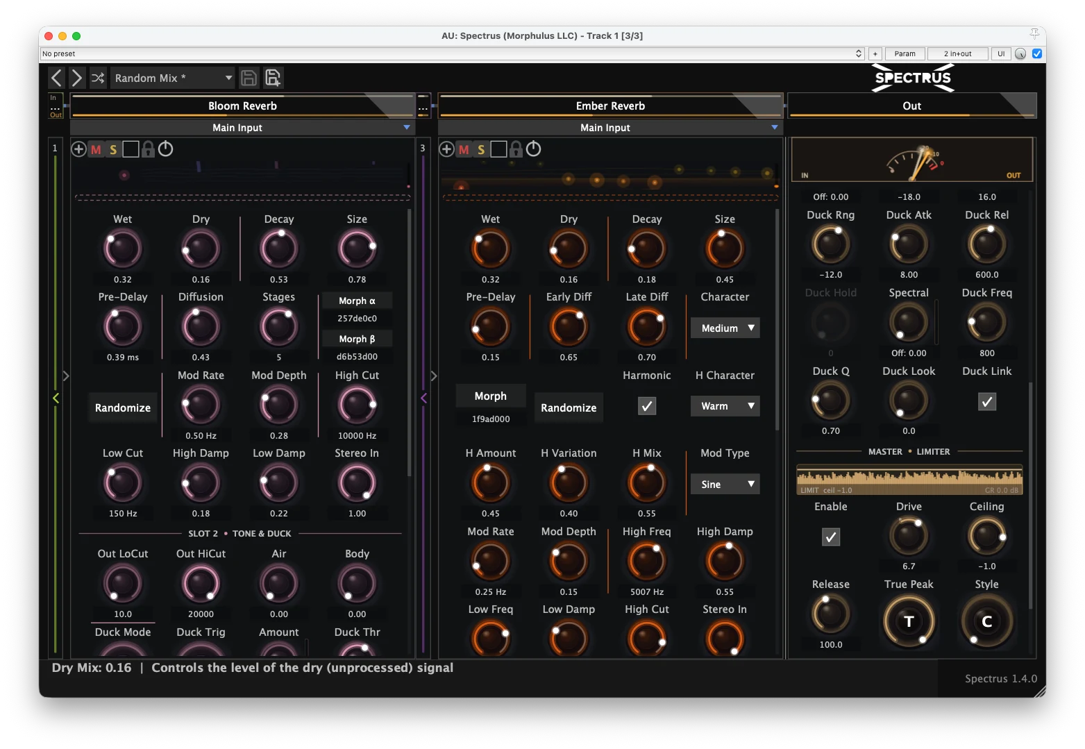Click the H Amount knob
1085x749 pixels.
[491, 484]
